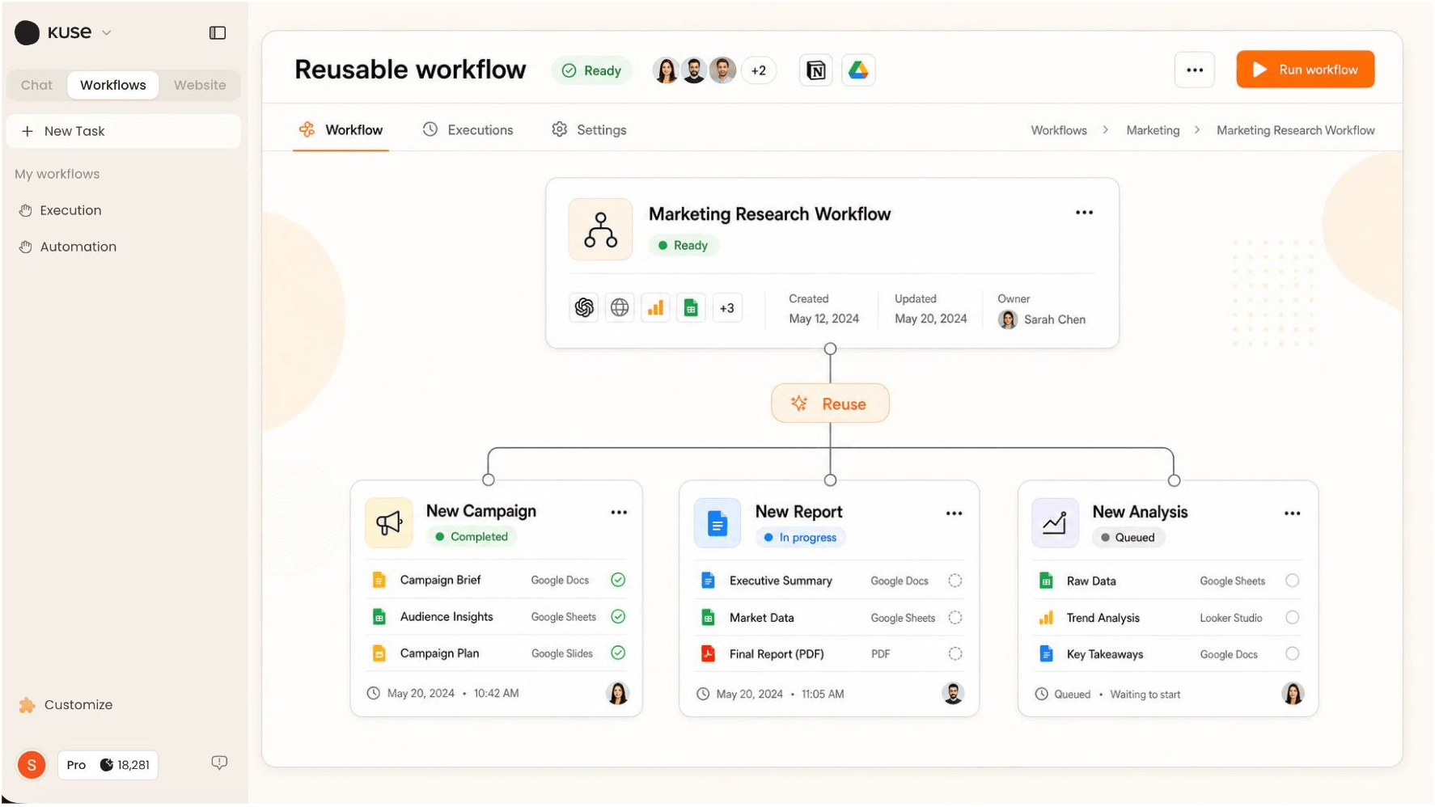Click the New Campaign megaphone icon
This screenshot has width=1435, height=807.
tap(389, 523)
